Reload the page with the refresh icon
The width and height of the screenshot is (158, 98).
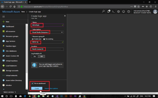pos(10,7)
